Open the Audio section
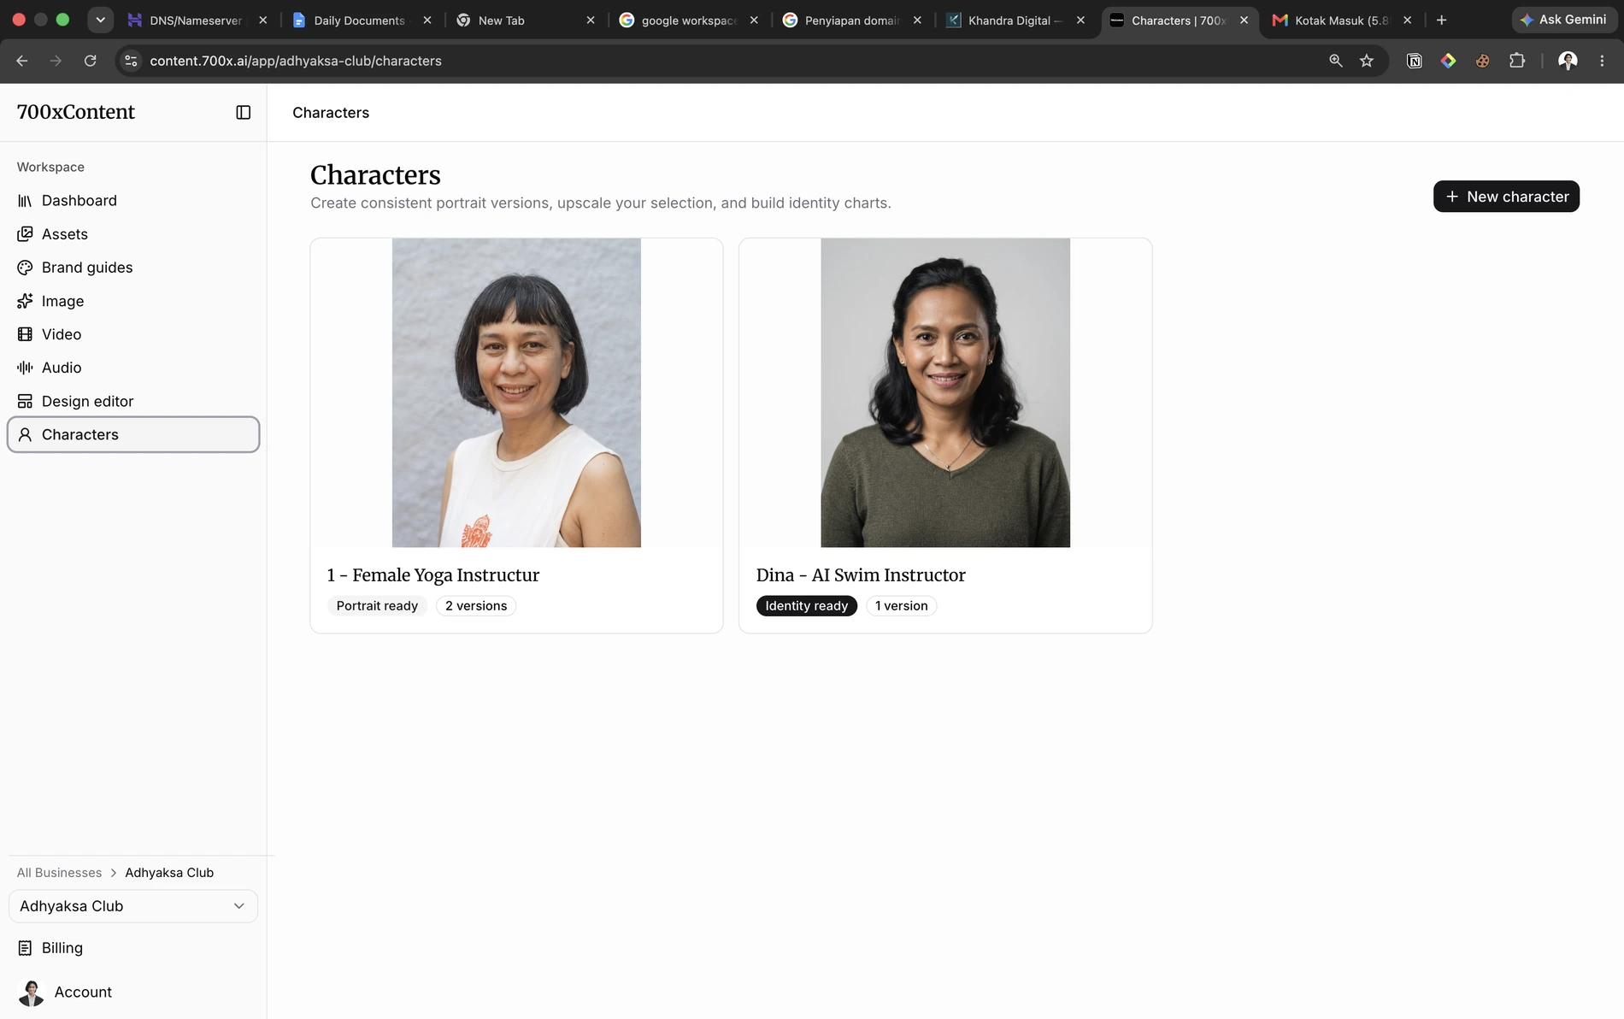 tap(133, 368)
